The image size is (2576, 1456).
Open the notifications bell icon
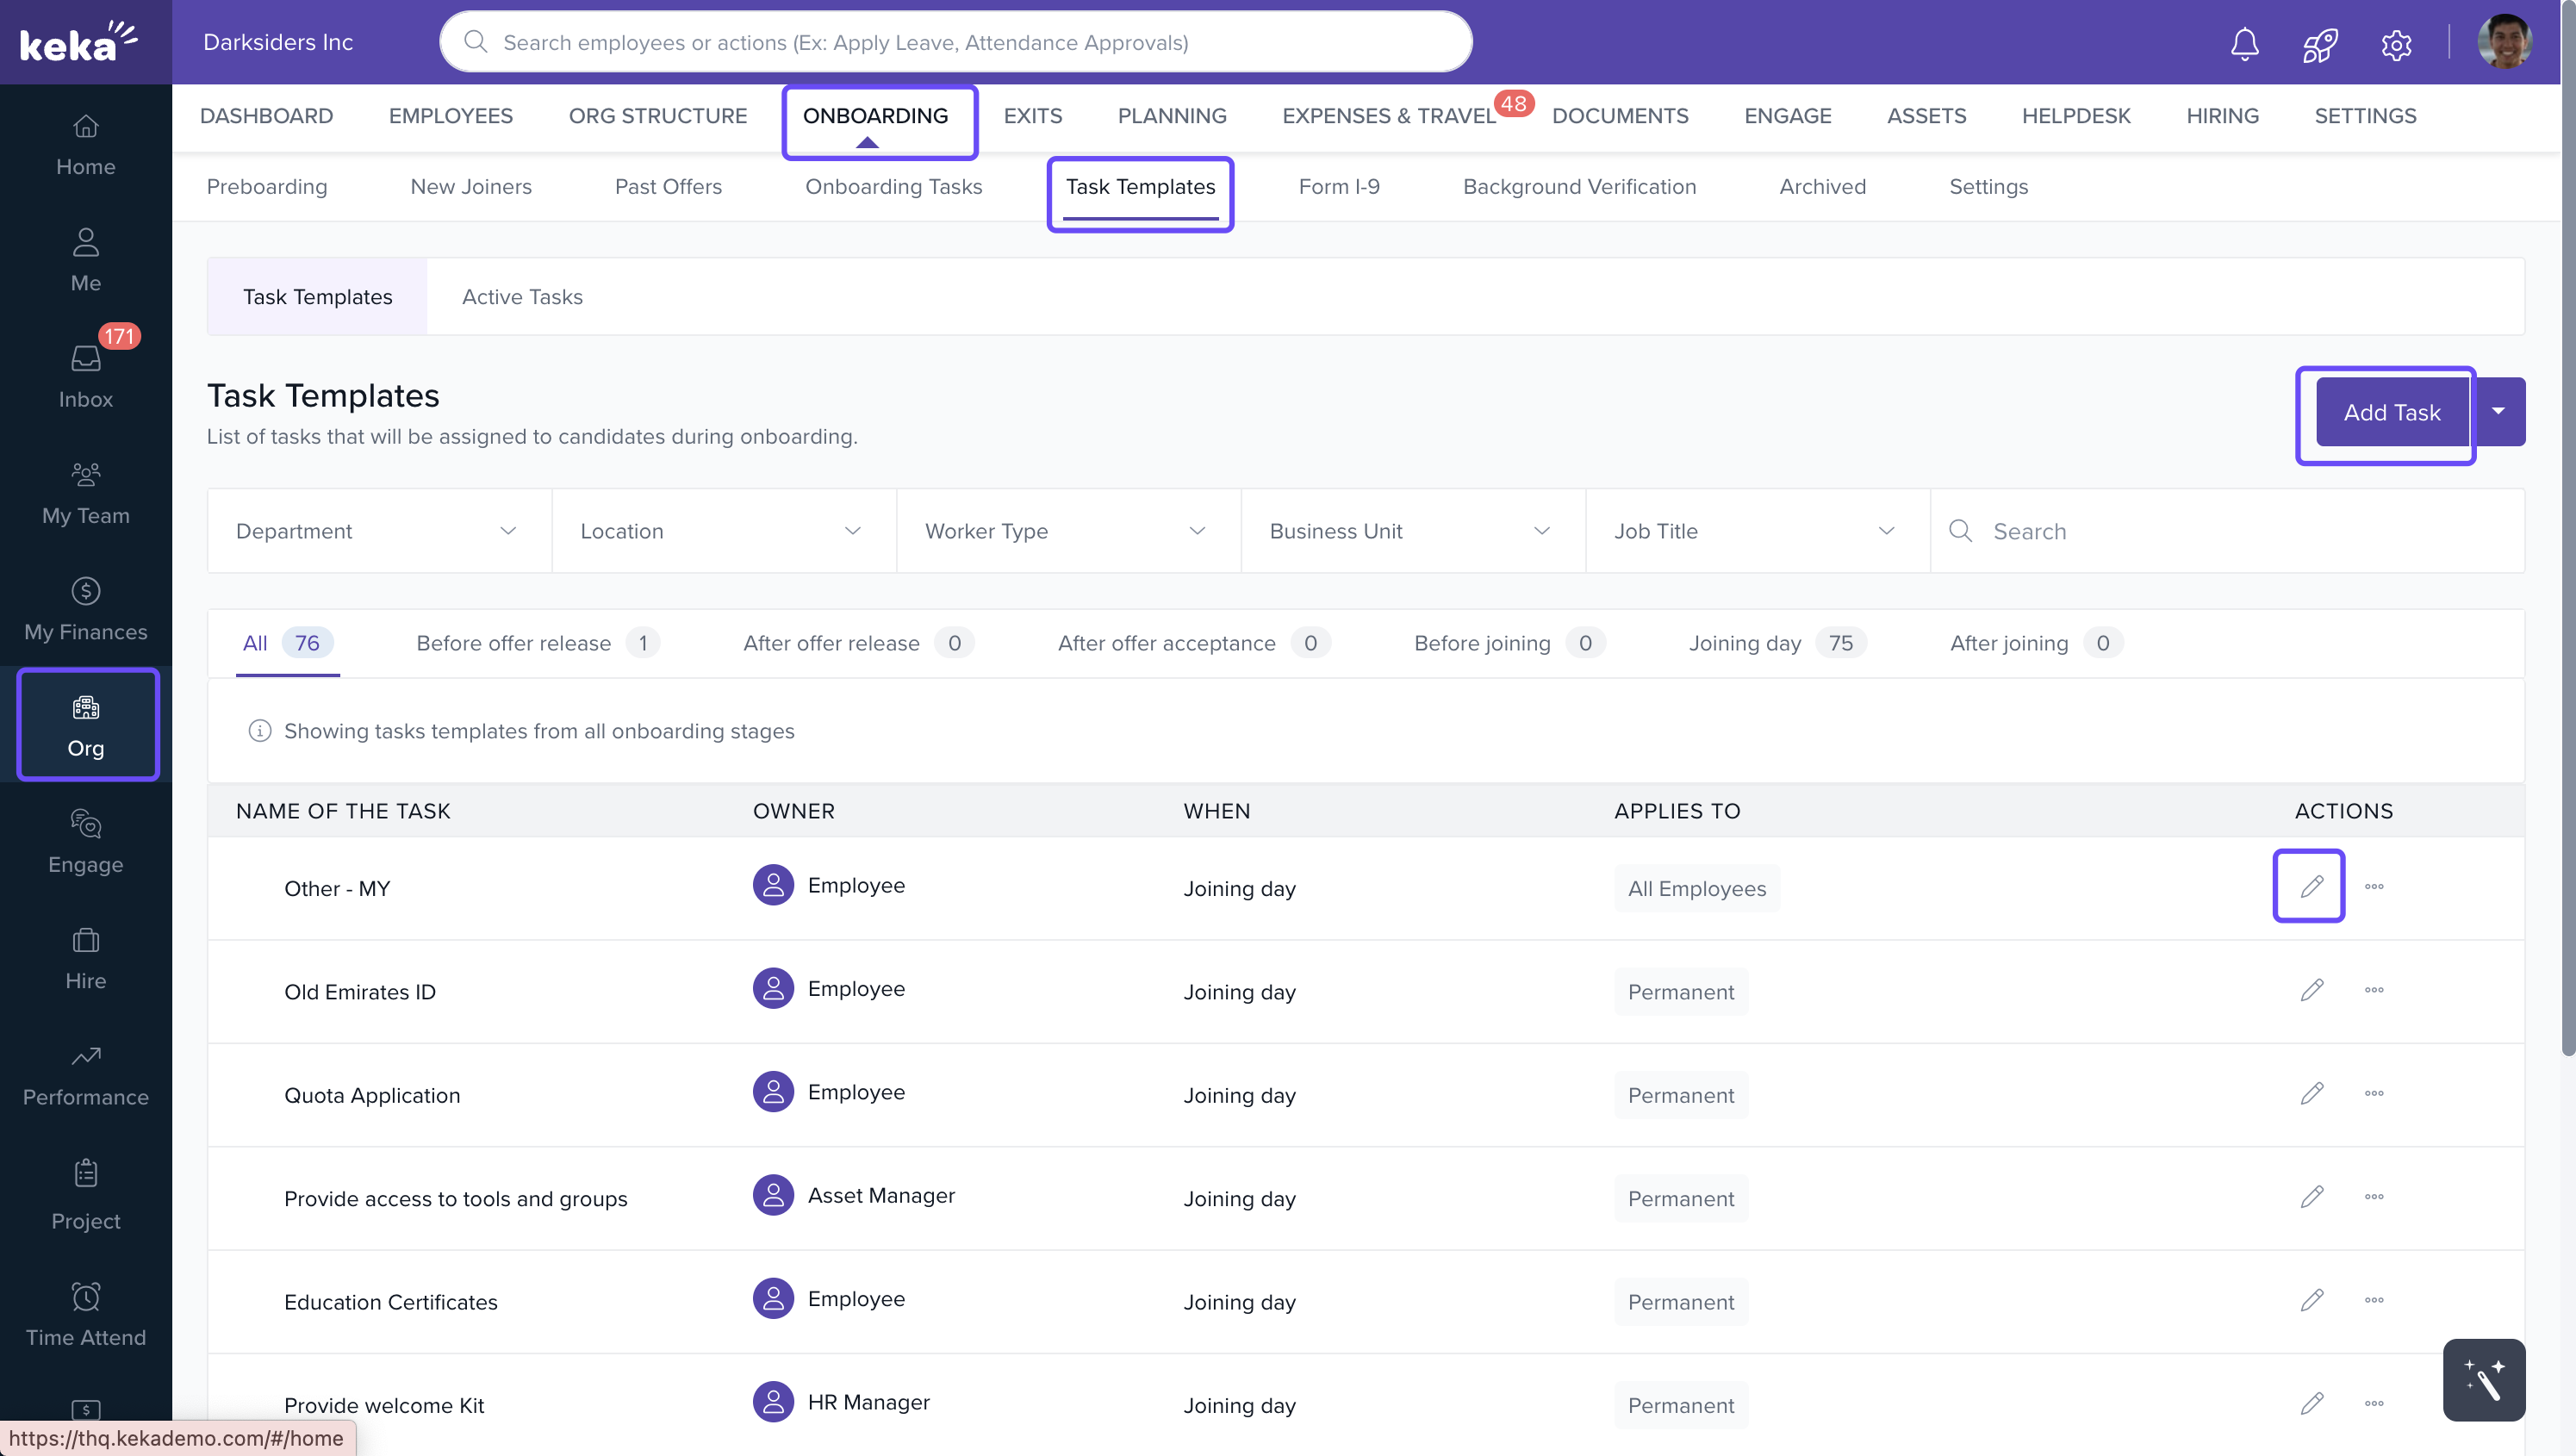(x=2244, y=44)
